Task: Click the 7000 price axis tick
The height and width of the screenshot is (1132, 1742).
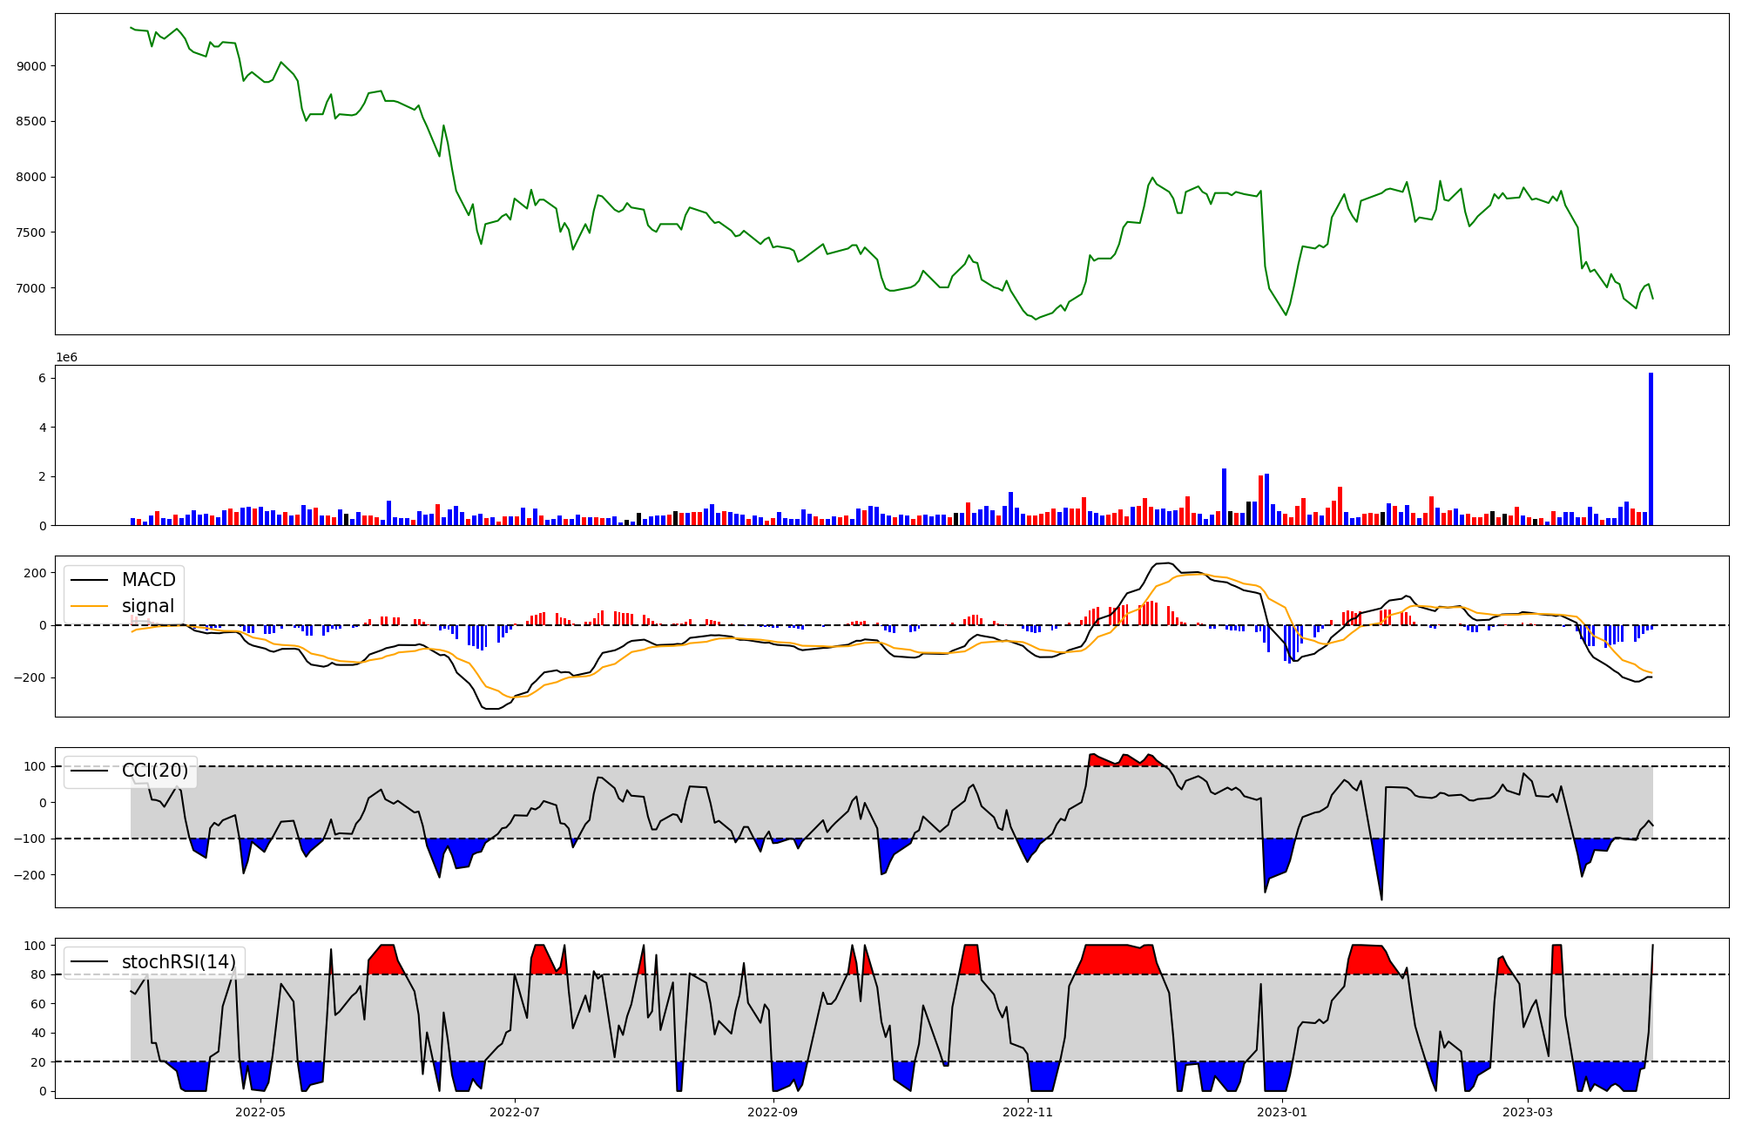Action: coord(31,288)
